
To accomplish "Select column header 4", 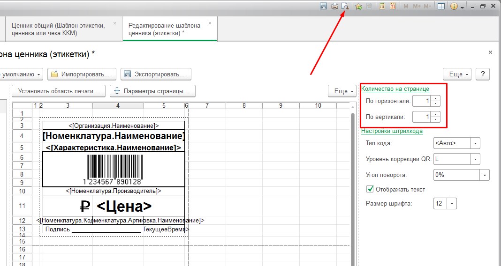I will coord(118,105).
